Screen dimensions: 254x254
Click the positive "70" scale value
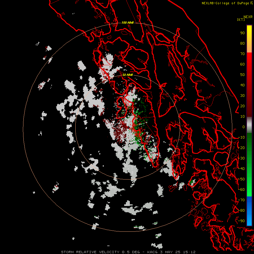[x=242, y=54]
